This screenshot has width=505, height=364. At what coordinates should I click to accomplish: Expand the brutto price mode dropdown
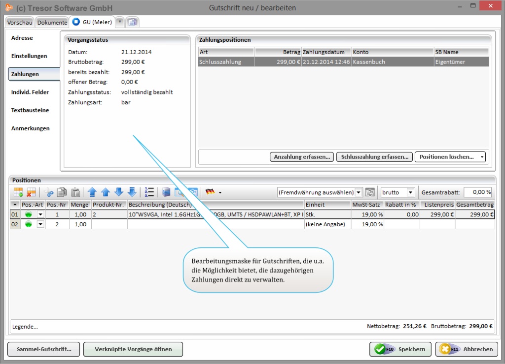410,192
